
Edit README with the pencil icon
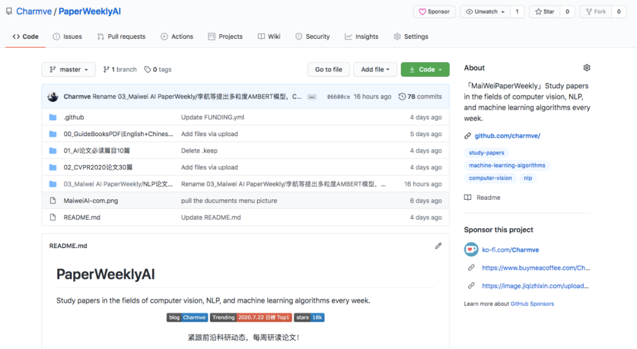(x=438, y=246)
